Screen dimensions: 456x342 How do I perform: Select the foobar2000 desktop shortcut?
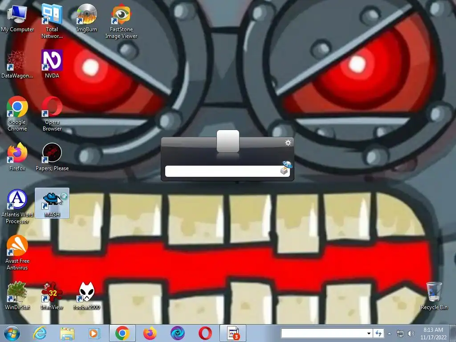(86, 296)
